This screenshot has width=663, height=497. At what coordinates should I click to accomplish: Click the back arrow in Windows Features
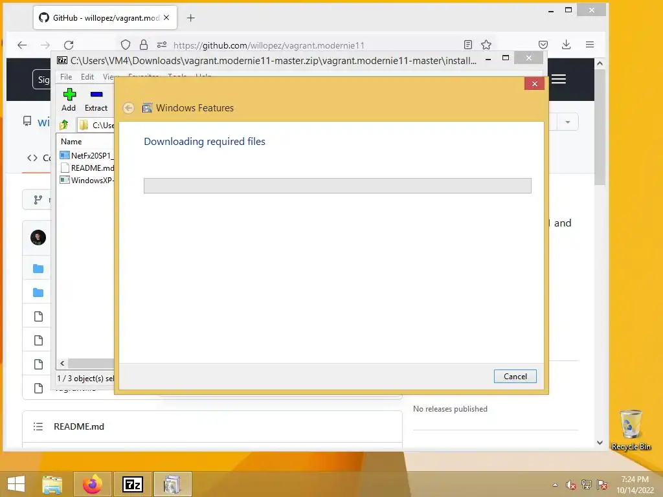click(x=129, y=108)
